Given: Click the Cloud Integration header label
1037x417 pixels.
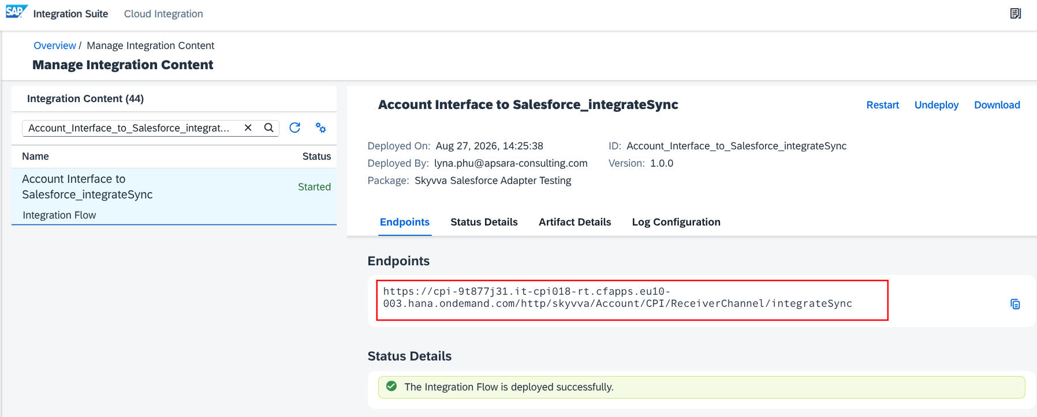Looking at the screenshot, I should pos(163,14).
